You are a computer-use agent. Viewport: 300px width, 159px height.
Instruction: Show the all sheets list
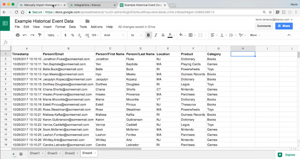pyautogui.click(x=21, y=154)
